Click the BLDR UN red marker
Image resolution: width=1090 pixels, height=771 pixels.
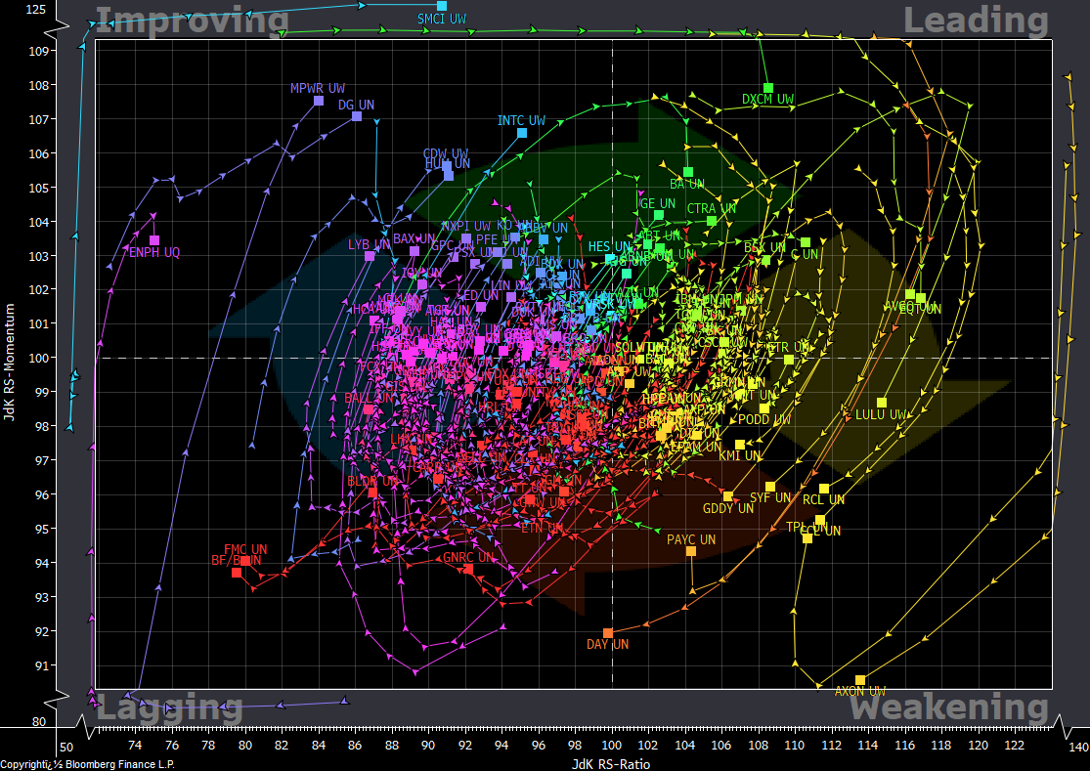coord(372,493)
